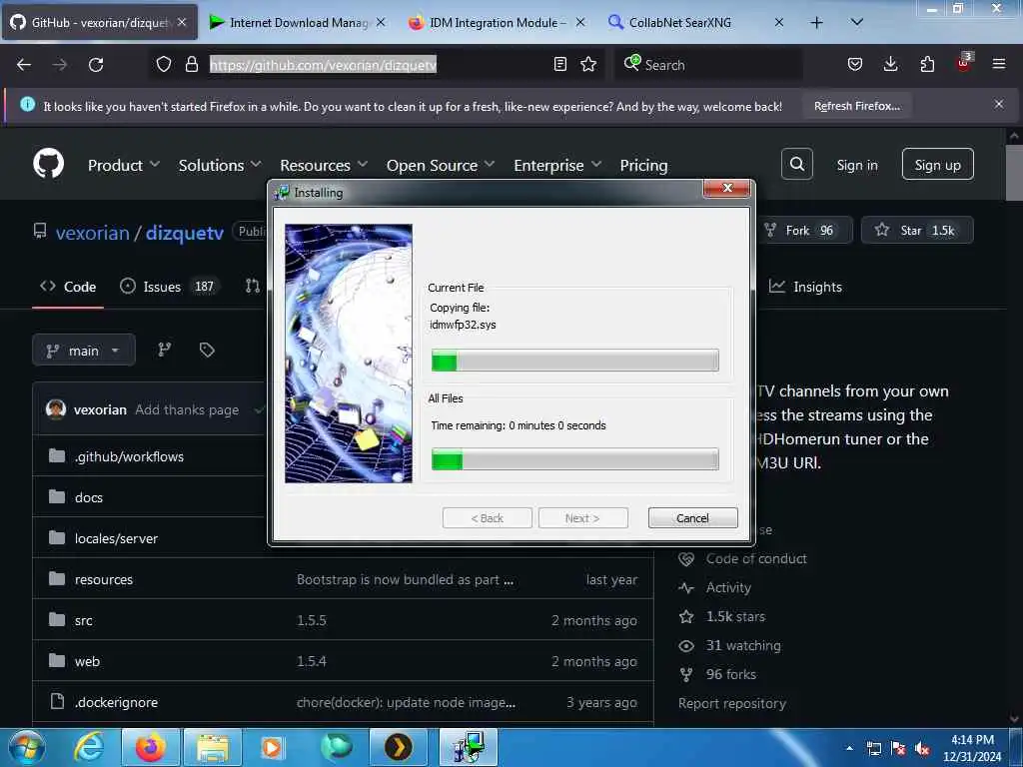
Task: Click the uBlock extension icon with badge
Action: 964,63
